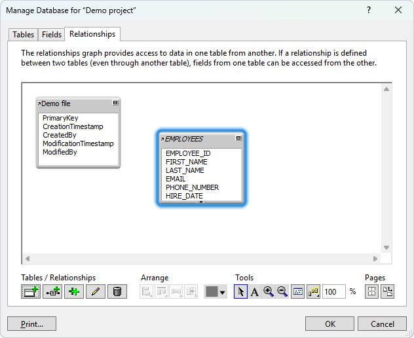Click the Add table occurrence icon

[x=31, y=291]
